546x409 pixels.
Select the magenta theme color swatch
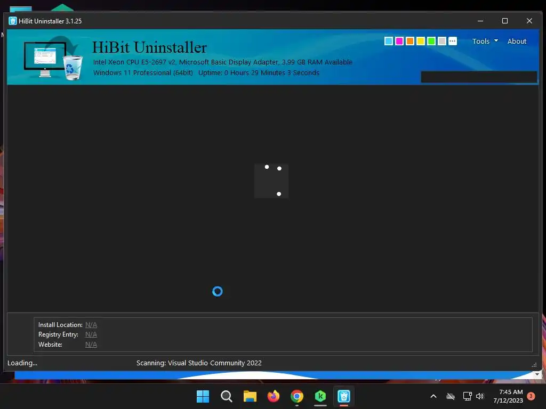coord(399,41)
